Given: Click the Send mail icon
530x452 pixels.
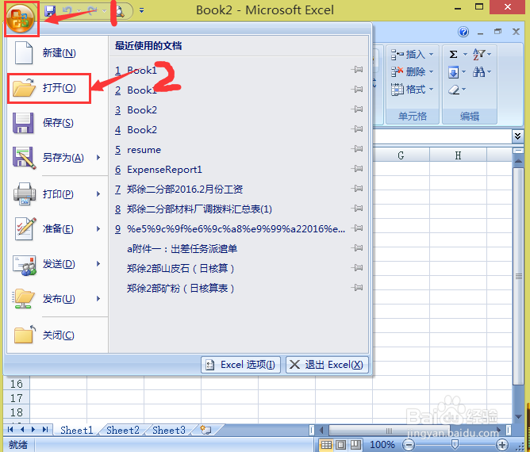Looking at the screenshot, I should click(25, 265).
